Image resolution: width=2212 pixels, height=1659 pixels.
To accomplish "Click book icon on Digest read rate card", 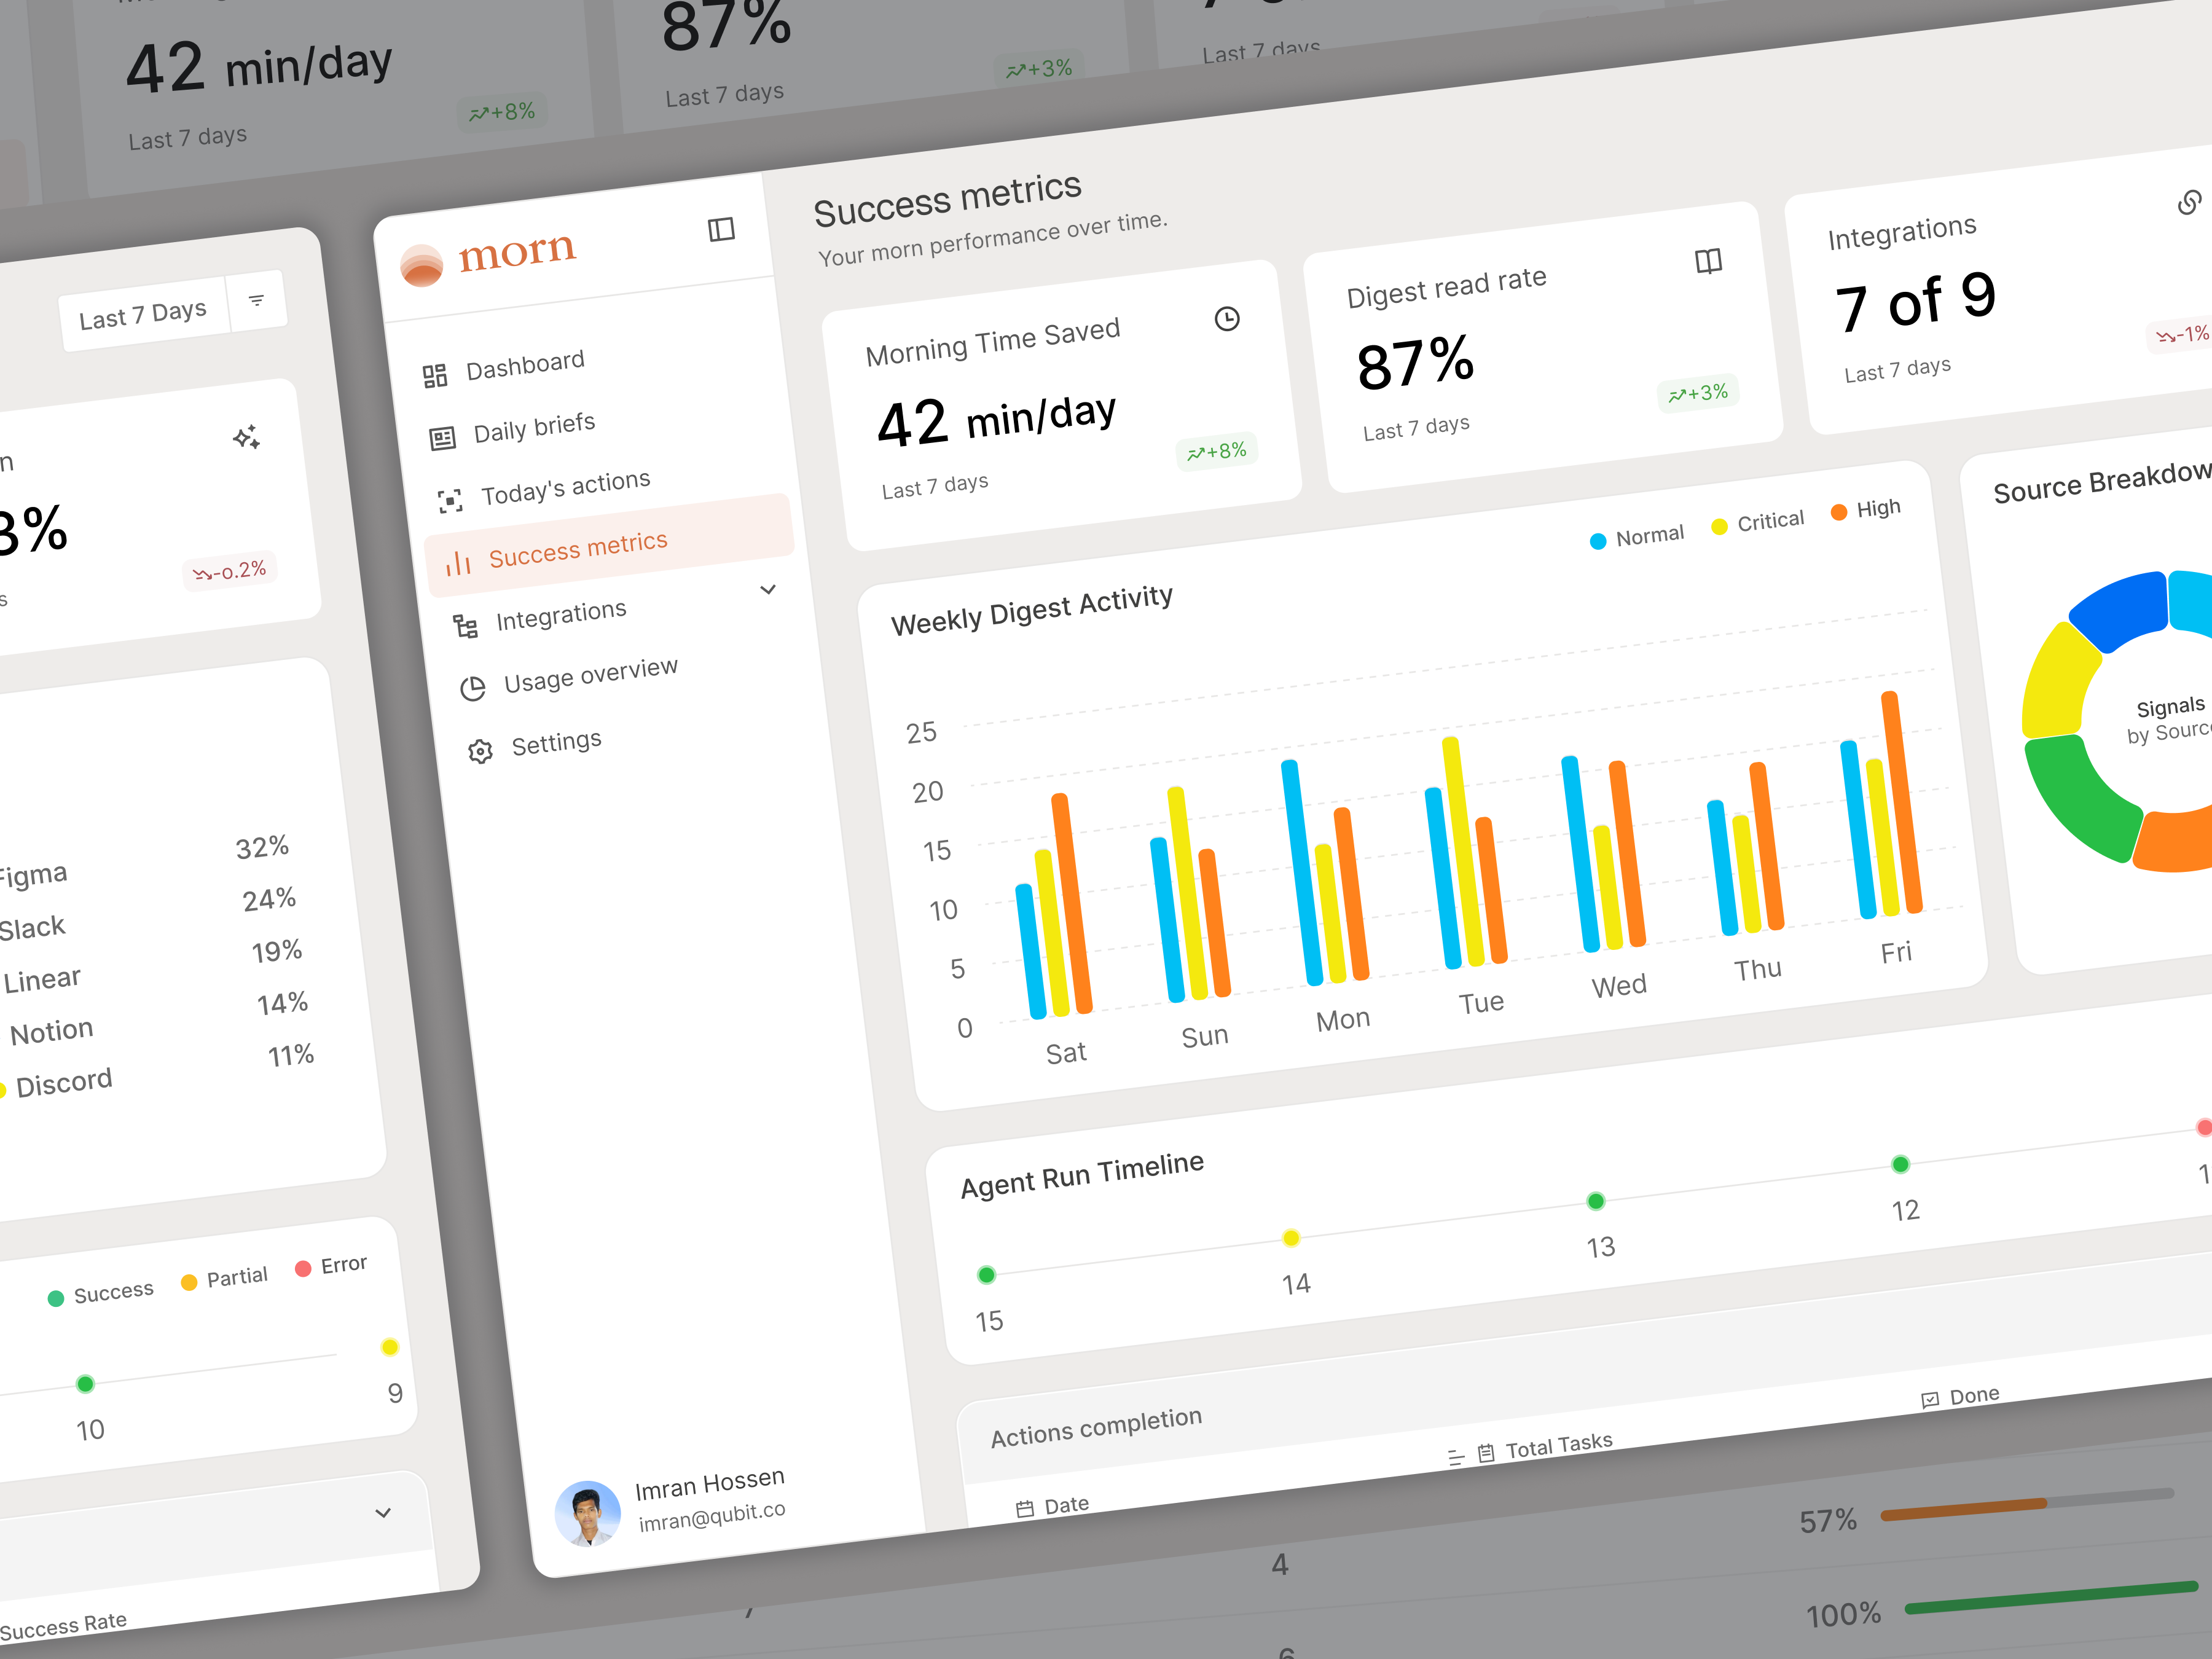I will coord(1708,262).
